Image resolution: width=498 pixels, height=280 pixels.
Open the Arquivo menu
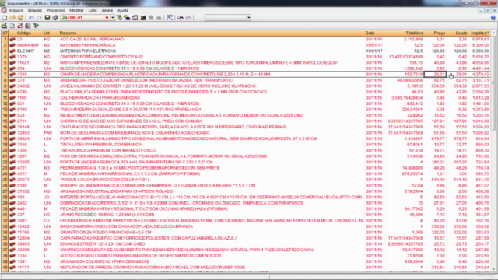[x=16, y=10]
